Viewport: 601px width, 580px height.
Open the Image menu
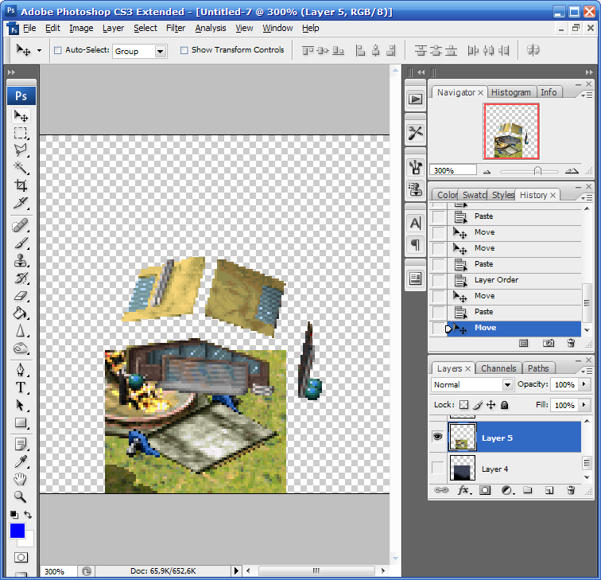click(x=81, y=29)
